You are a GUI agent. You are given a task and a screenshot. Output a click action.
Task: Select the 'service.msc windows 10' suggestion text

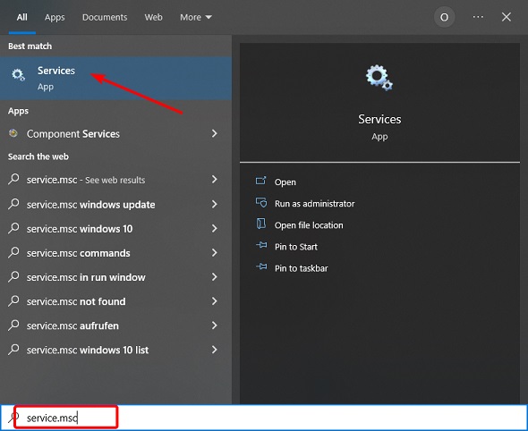click(x=80, y=229)
